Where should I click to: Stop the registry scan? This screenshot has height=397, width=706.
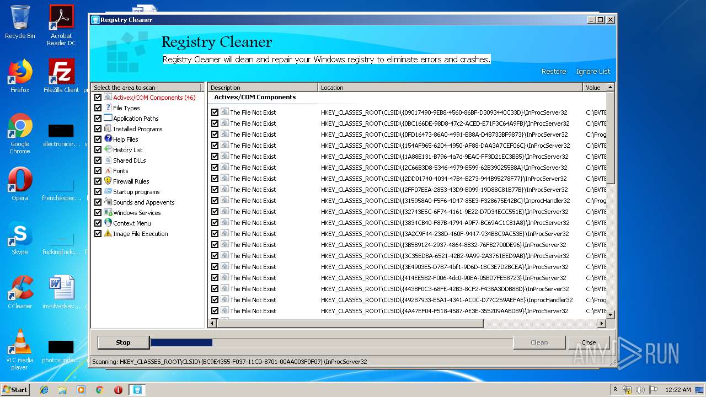pos(123,342)
